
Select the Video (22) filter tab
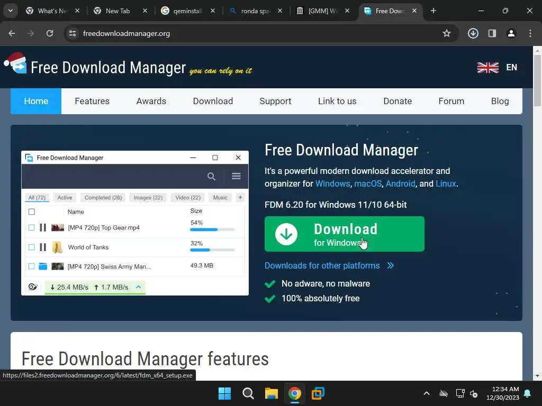(188, 198)
